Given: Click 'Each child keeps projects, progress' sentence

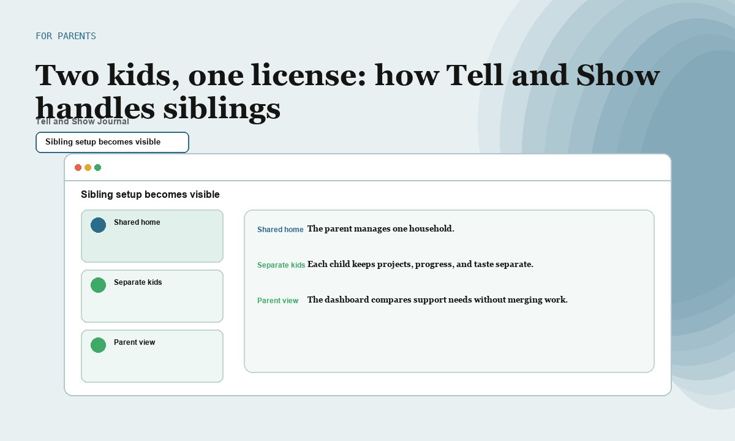Looking at the screenshot, I should pyautogui.click(x=420, y=265).
